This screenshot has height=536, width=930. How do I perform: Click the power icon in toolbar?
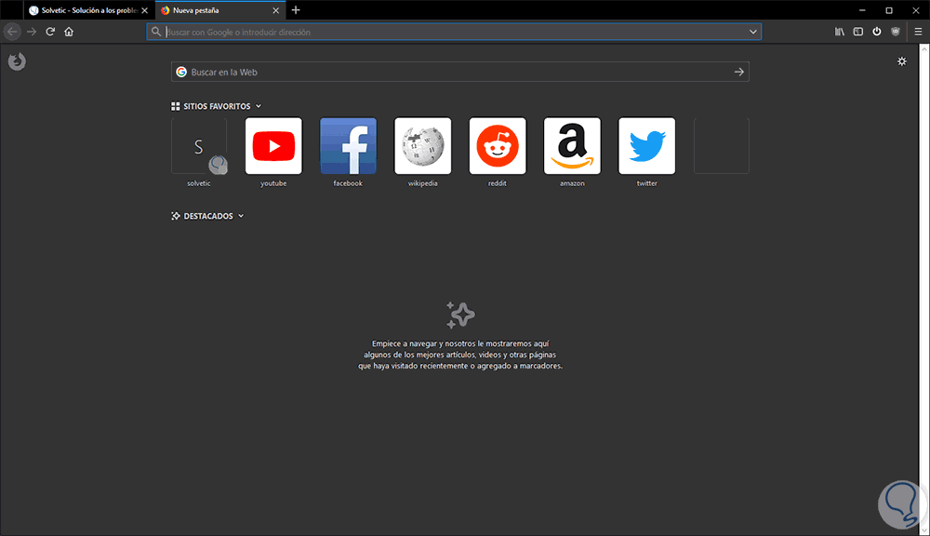pyautogui.click(x=877, y=32)
